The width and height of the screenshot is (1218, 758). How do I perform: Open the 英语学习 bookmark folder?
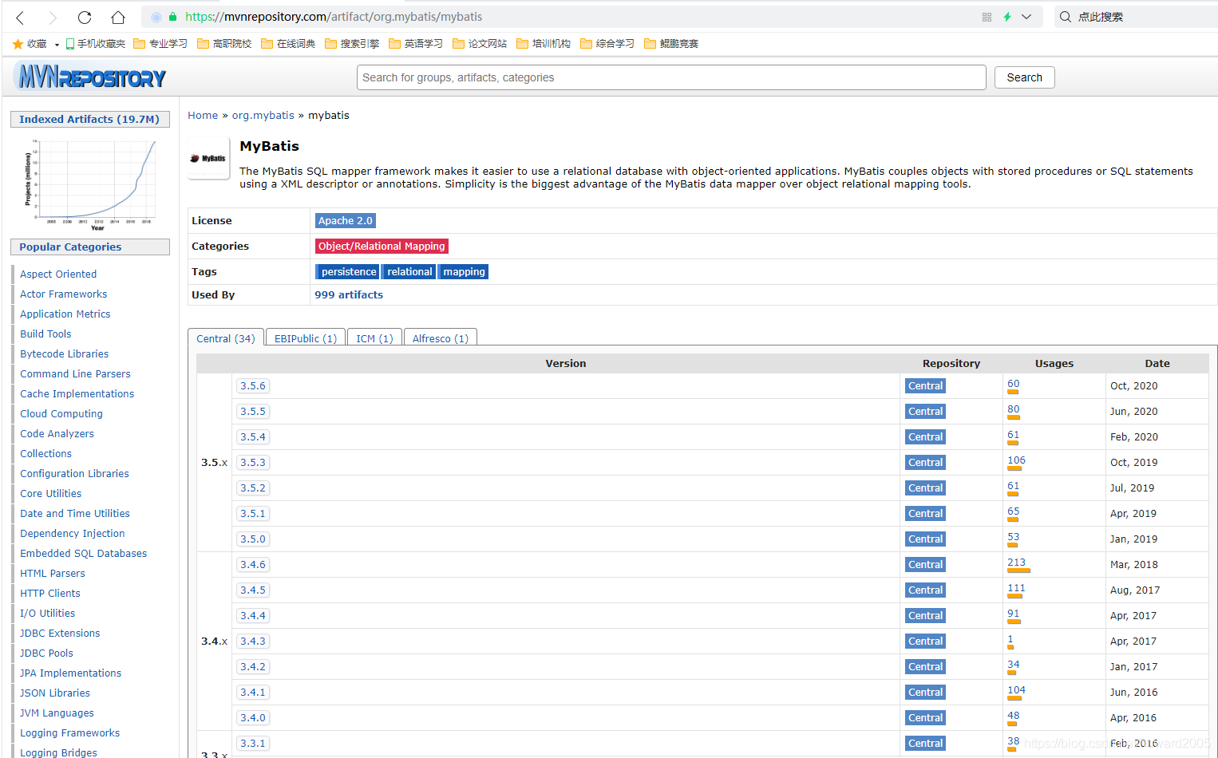416,44
